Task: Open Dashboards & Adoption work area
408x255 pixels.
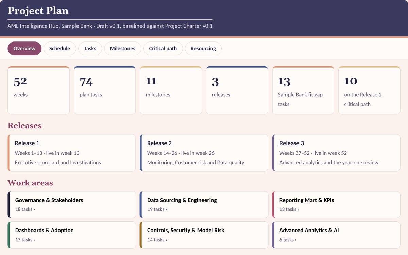Action: point(72,235)
